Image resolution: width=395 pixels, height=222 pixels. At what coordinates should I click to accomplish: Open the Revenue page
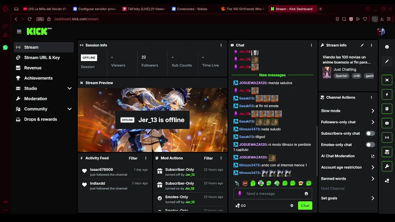coord(44,68)
